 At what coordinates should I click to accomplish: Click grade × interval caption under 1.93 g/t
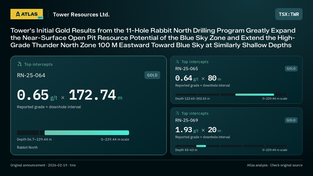203,137
